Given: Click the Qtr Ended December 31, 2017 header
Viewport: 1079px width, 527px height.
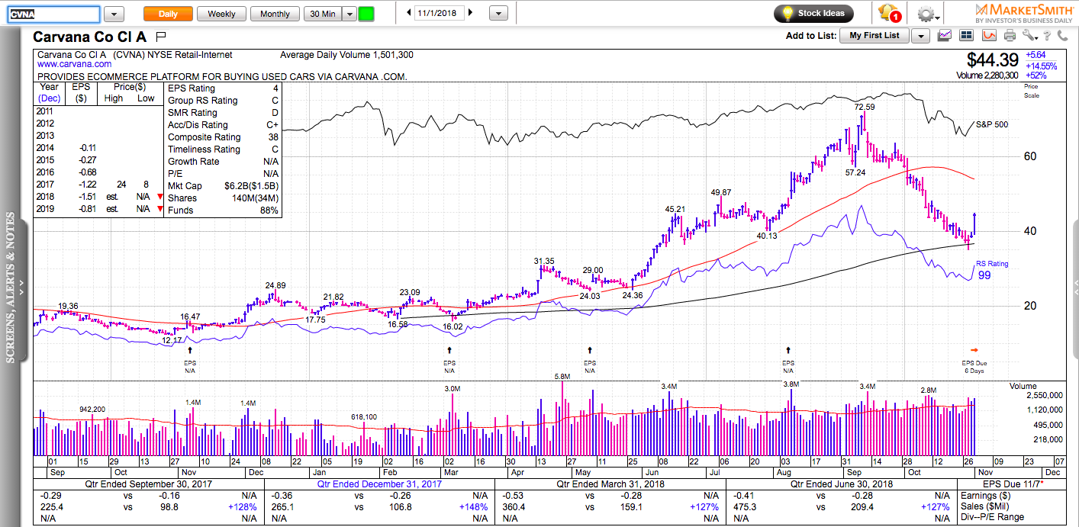Looking at the screenshot, I should click(379, 484).
